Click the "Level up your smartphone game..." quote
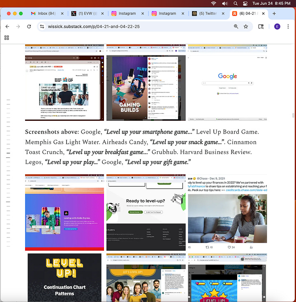Image resolution: width=296 pixels, height=302 pixels. pyautogui.click(x=149, y=132)
